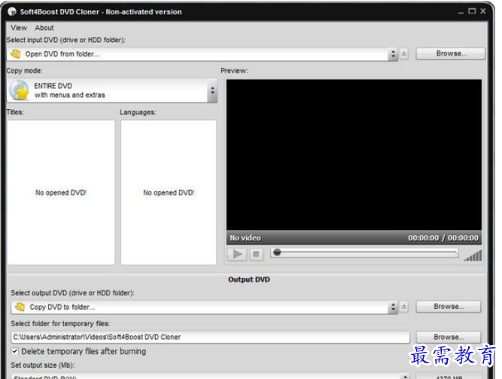
Task: Click the Copy DVD to folder icon
Action: (20, 307)
